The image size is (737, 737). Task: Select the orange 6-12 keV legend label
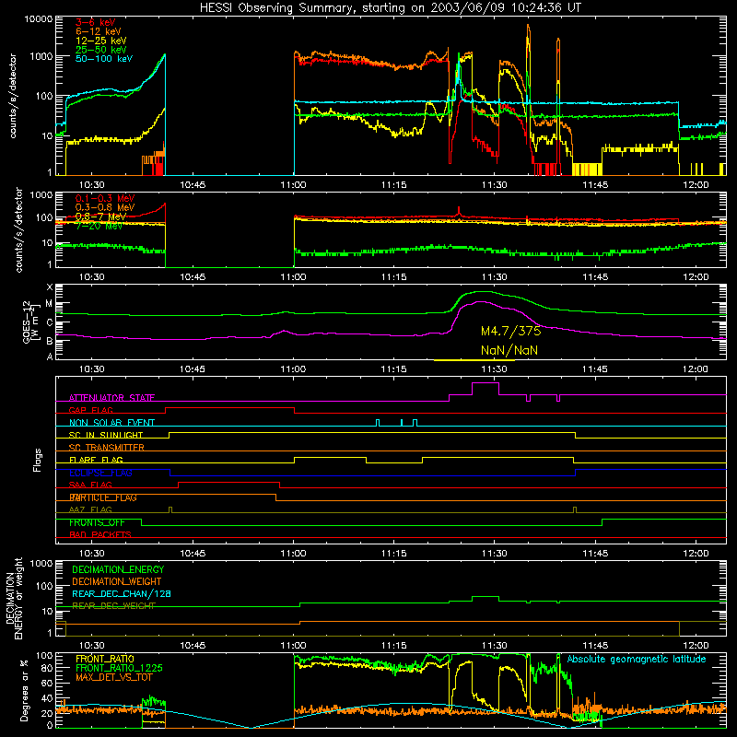99,31
